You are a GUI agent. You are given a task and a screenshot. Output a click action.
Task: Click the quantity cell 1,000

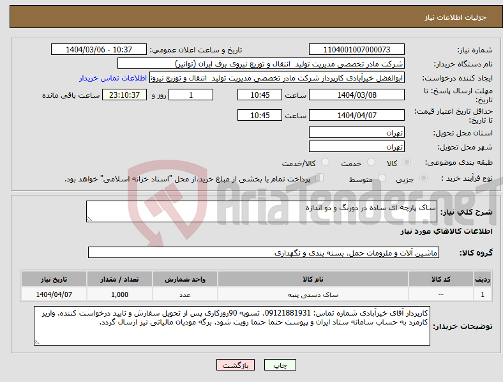119,294
